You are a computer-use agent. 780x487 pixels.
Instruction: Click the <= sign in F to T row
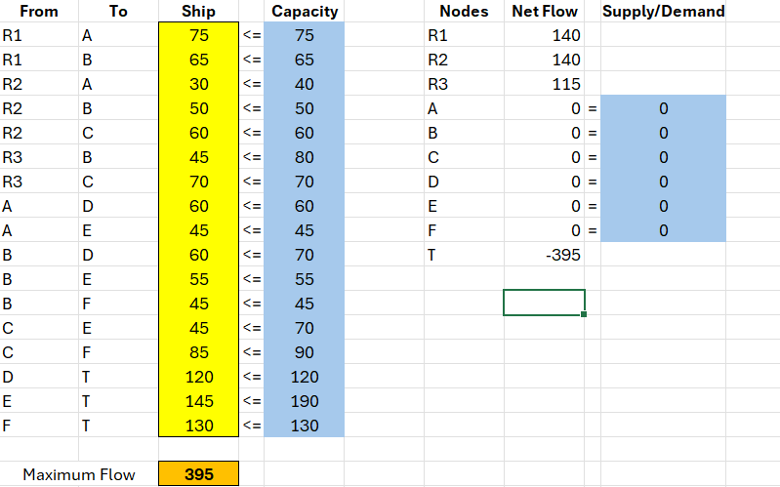(252, 426)
